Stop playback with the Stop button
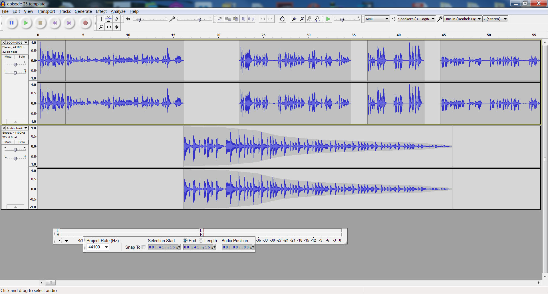Image resolution: width=548 pixels, height=294 pixels. pos(40,23)
